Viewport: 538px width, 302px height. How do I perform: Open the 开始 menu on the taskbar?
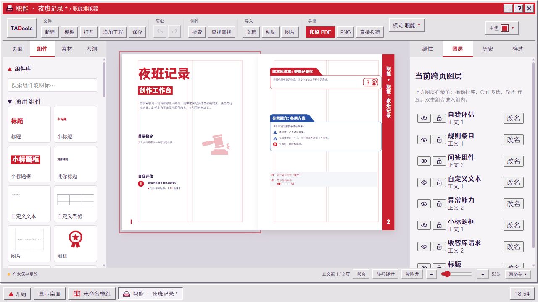17,294
